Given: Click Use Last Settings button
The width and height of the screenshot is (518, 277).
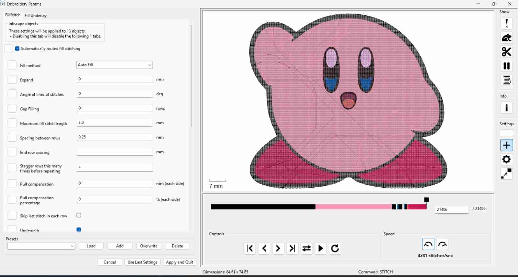Looking at the screenshot, I should pyautogui.click(x=142, y=262).
